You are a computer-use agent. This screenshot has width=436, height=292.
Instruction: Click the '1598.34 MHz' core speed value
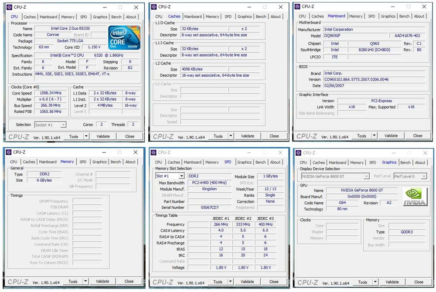point(51,93)
